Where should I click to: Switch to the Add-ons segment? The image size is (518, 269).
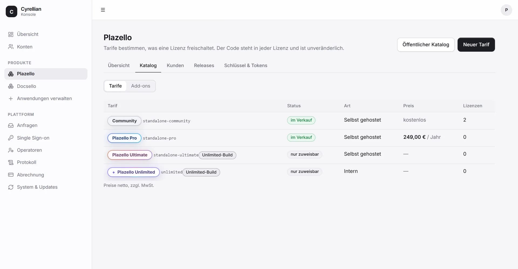point(141,86)
